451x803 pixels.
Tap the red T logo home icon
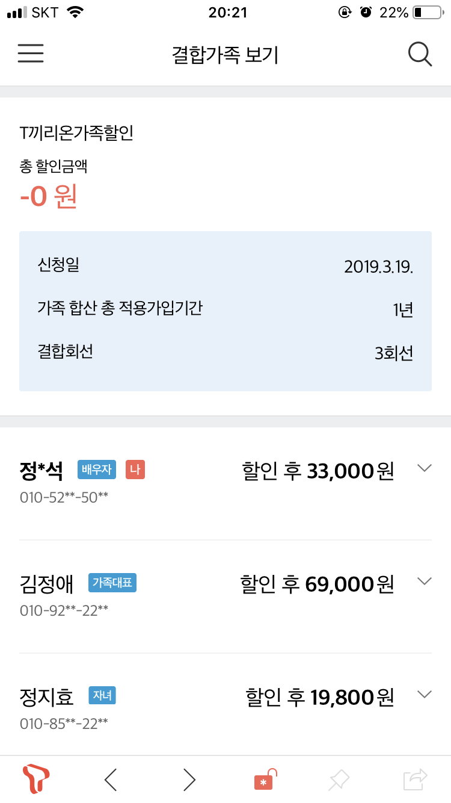(35, 780)
